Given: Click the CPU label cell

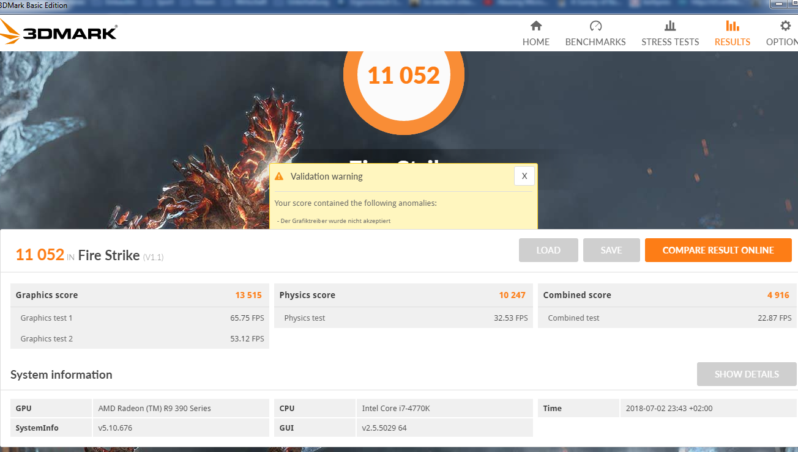Looking at the screenshot, I should [315, 408].
